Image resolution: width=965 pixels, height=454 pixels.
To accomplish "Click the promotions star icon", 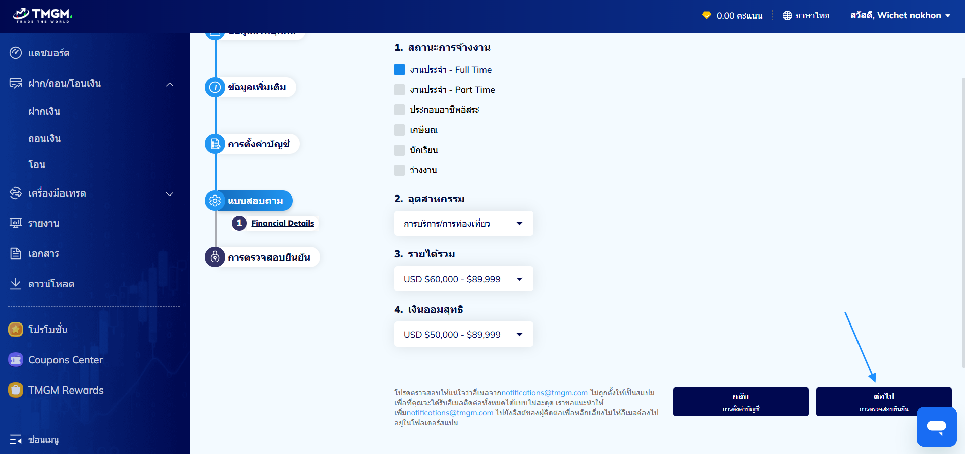I will tap(16, 330).
